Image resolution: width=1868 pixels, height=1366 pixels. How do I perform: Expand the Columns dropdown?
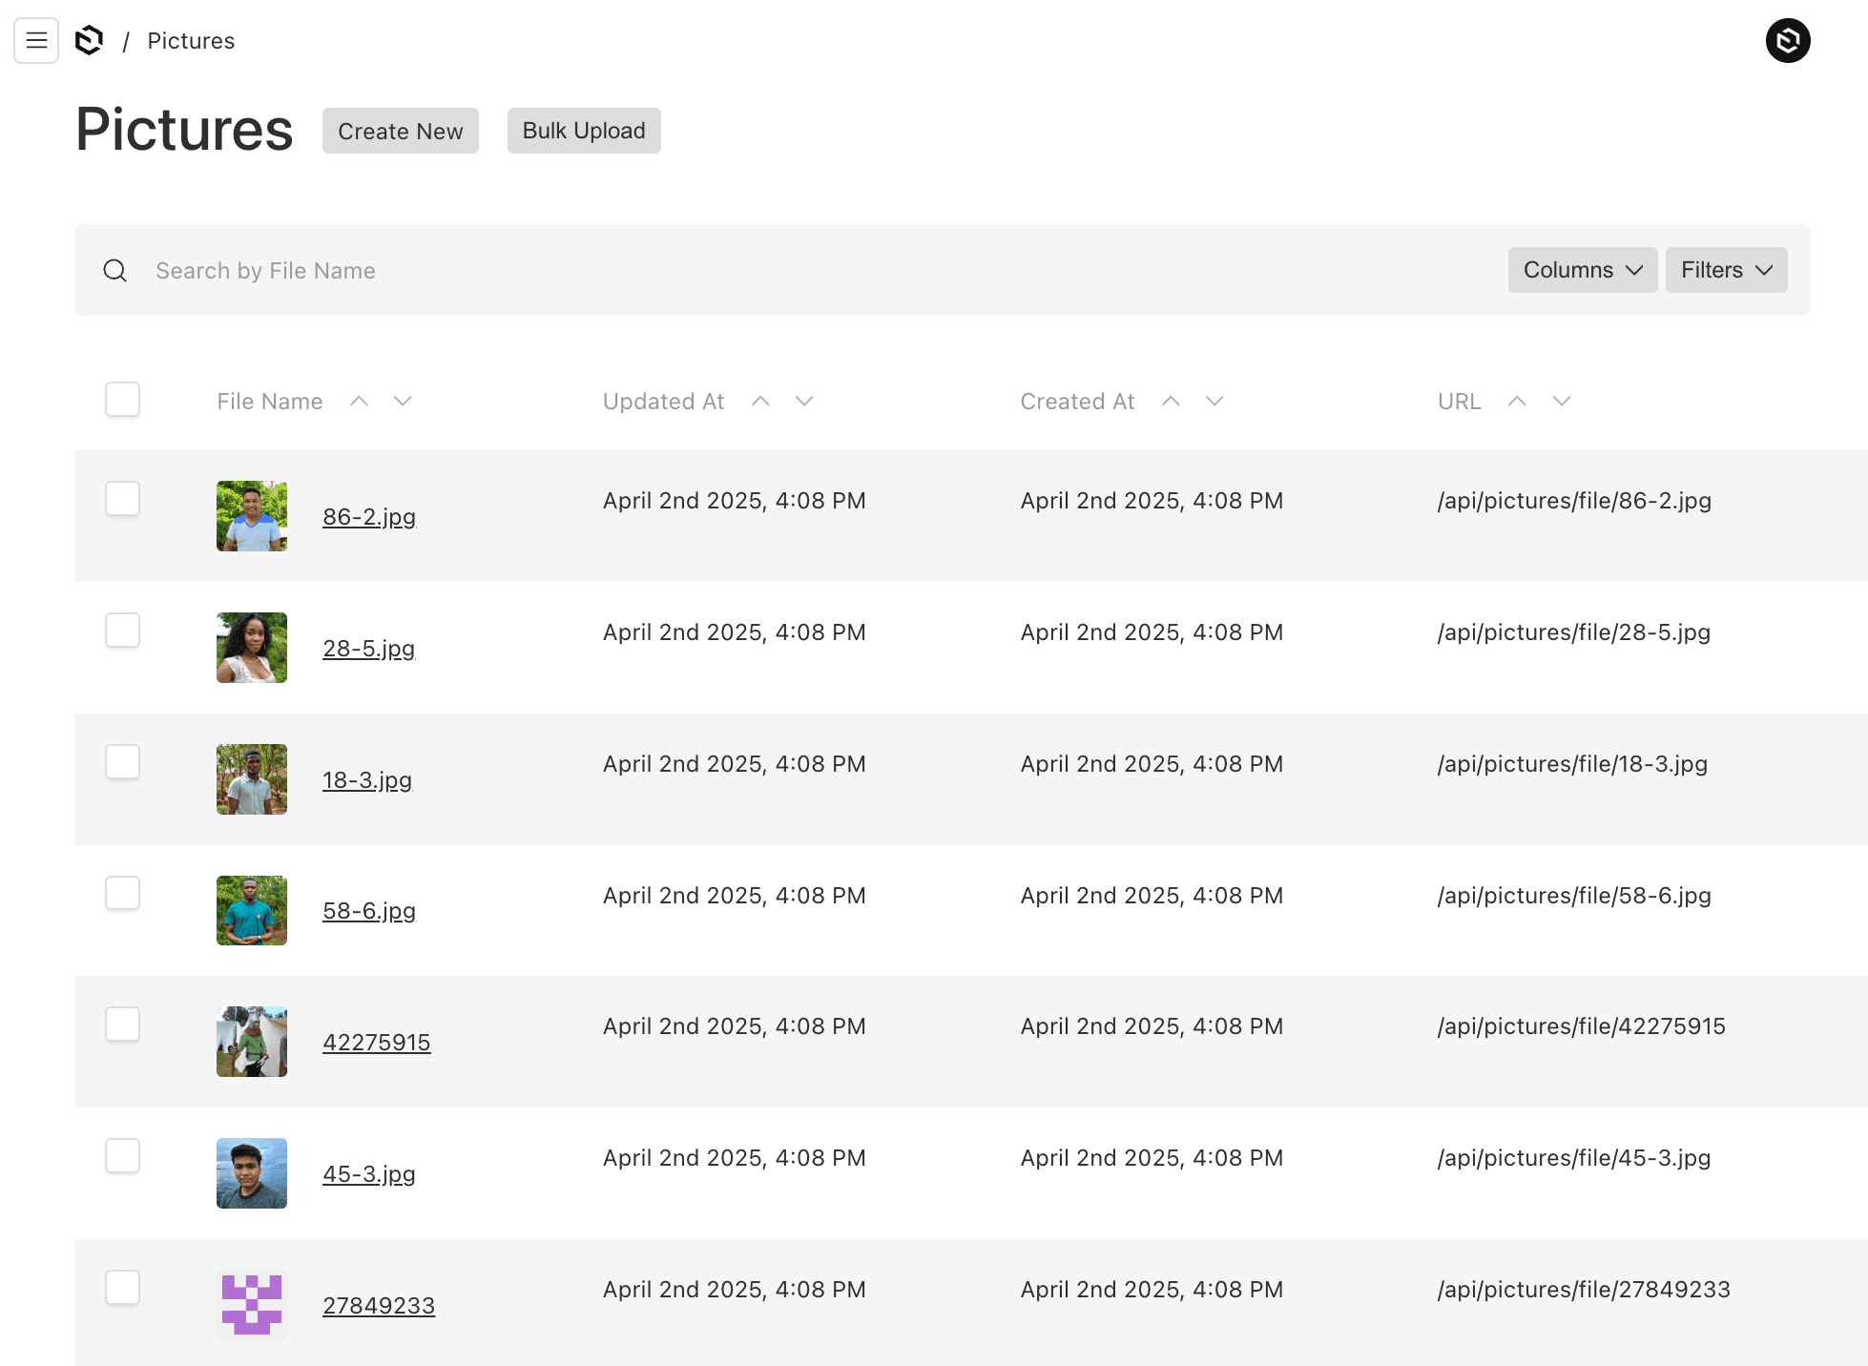tap(1583, 270)
